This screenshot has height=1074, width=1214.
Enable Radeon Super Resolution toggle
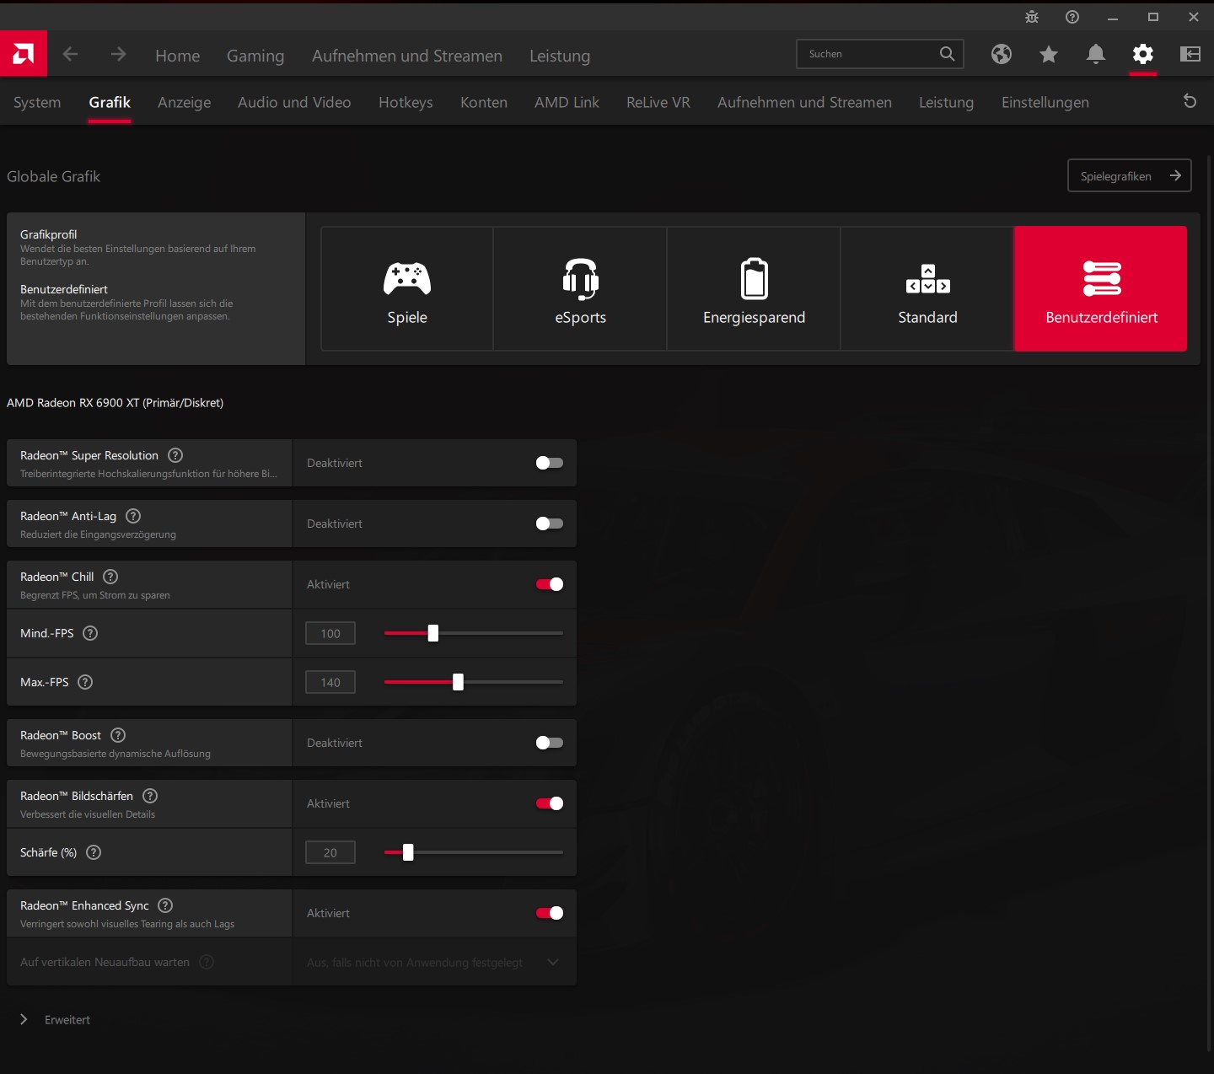click(x=550, y=463)
